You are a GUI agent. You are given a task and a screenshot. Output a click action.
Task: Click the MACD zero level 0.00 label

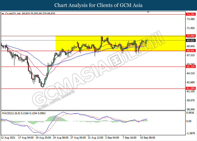[x=189, y=121]
